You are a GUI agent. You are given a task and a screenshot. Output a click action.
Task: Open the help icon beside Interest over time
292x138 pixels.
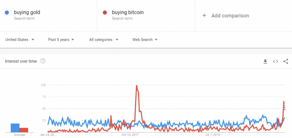coord(43,61)
